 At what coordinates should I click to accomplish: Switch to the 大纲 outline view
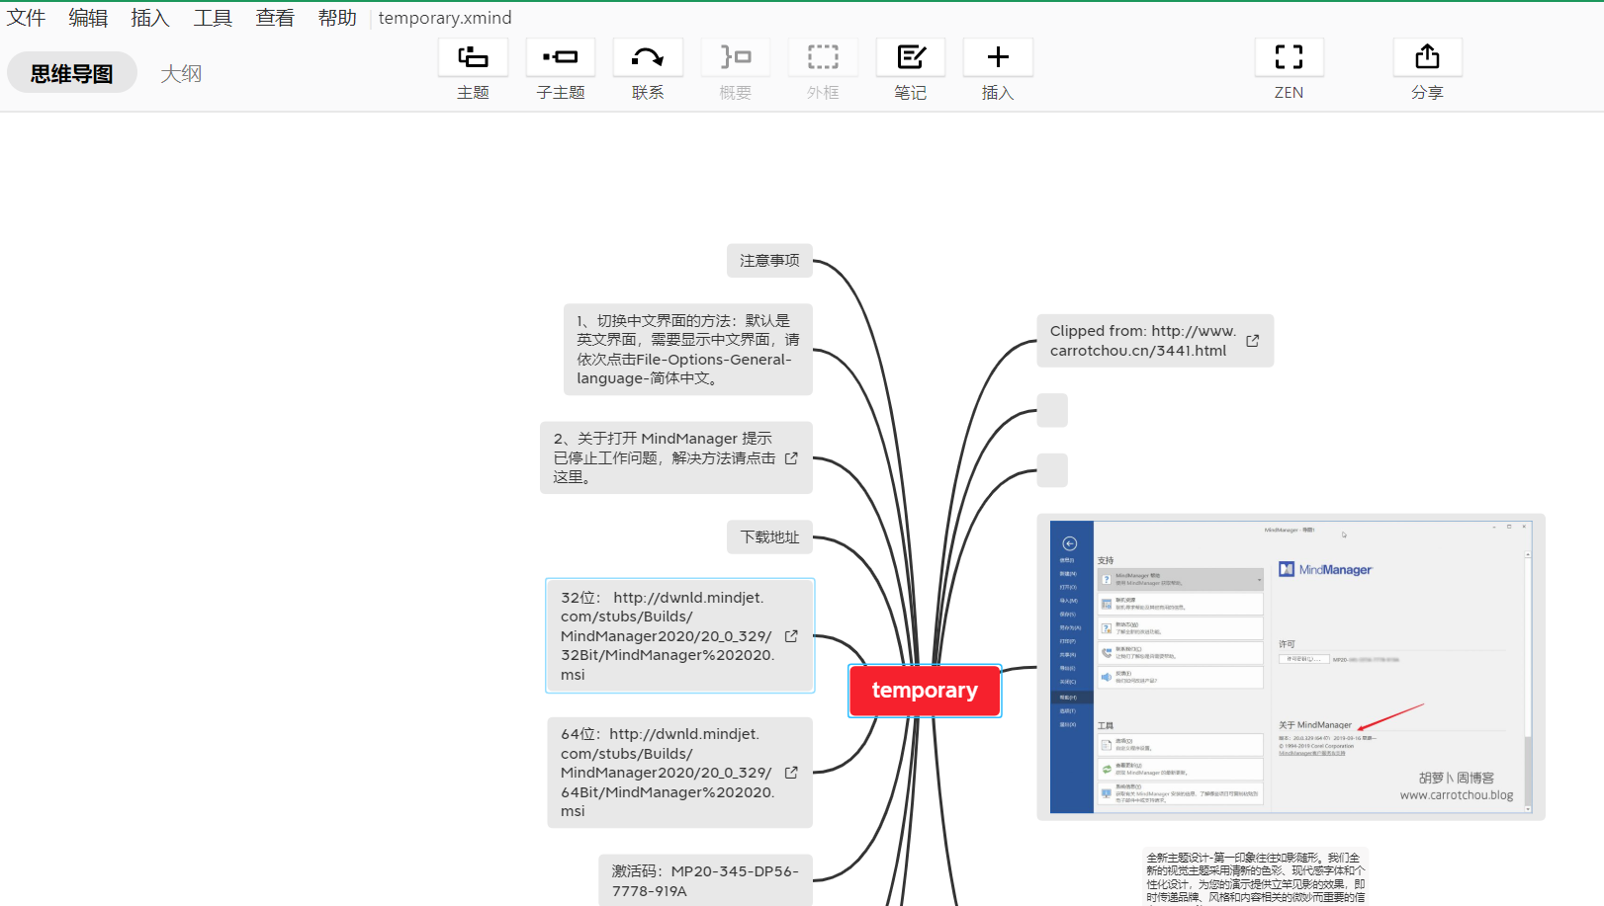click(x=181, y=72)
